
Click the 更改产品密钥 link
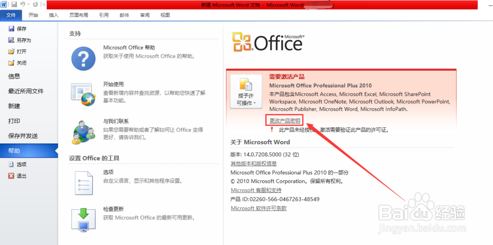(285, 120)
